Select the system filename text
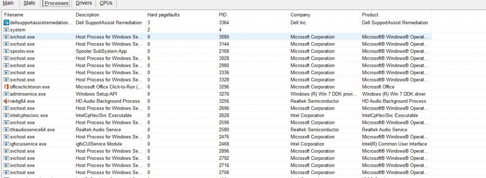Image resolution: width=486 pixels, height=178 pixels. point(17,30)
